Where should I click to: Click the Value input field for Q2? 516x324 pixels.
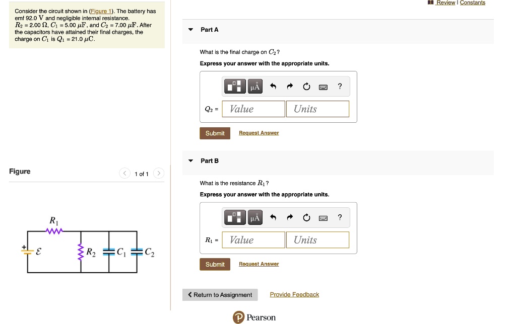pos(253,109)
